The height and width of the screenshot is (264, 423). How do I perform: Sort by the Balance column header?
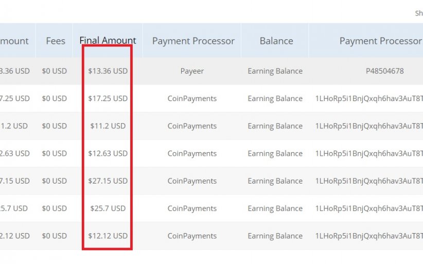click(276, 41)
